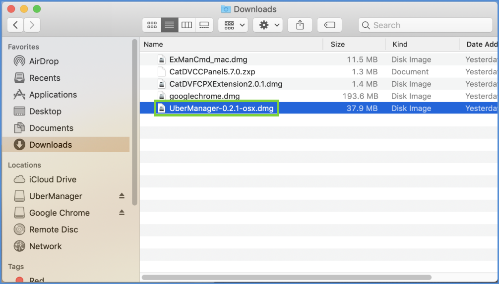Click the Search field
Screen dimensions: 499x284
(426, 25)
